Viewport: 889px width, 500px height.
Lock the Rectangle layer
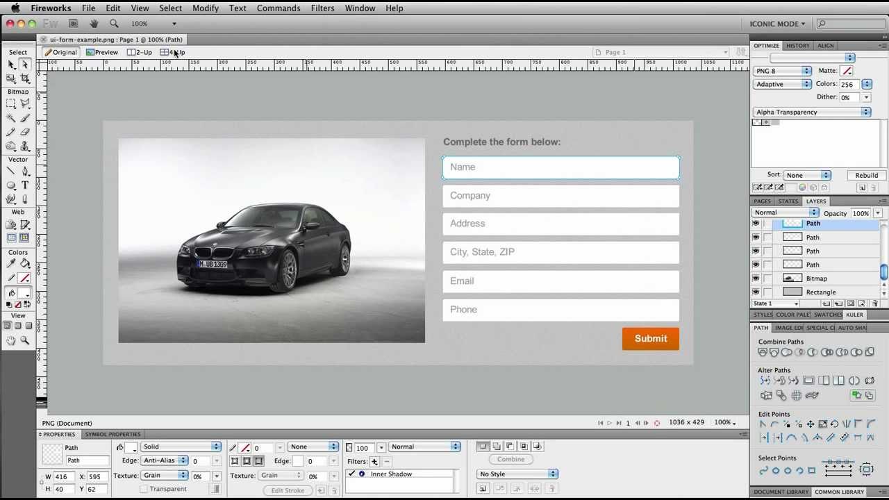coord(767,292)
